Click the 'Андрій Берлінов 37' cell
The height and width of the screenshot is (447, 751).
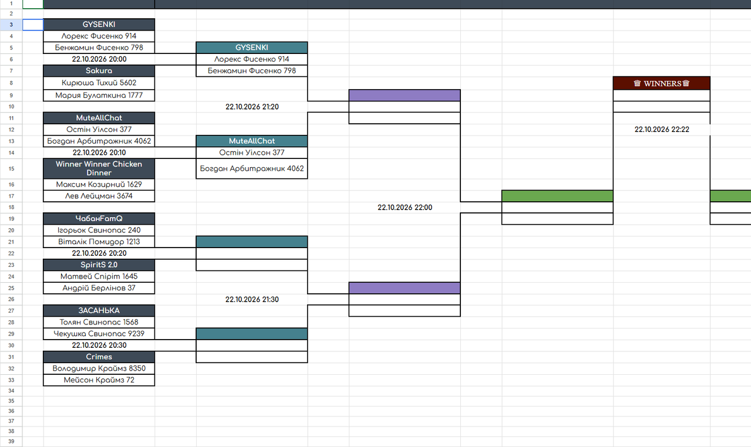tap(99, 288)
